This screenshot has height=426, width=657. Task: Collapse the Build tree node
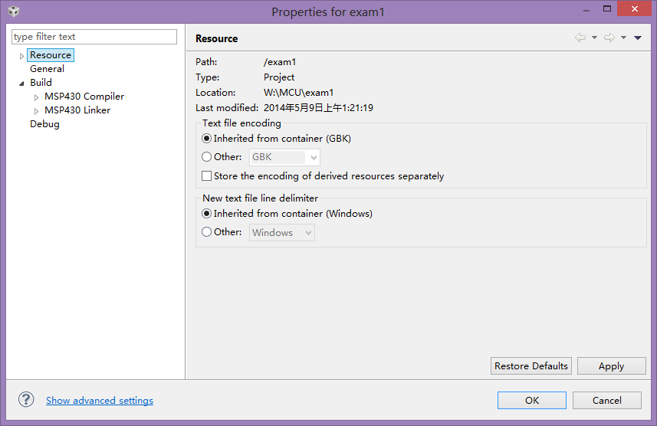pyautogui.click(x=21, y=83)
